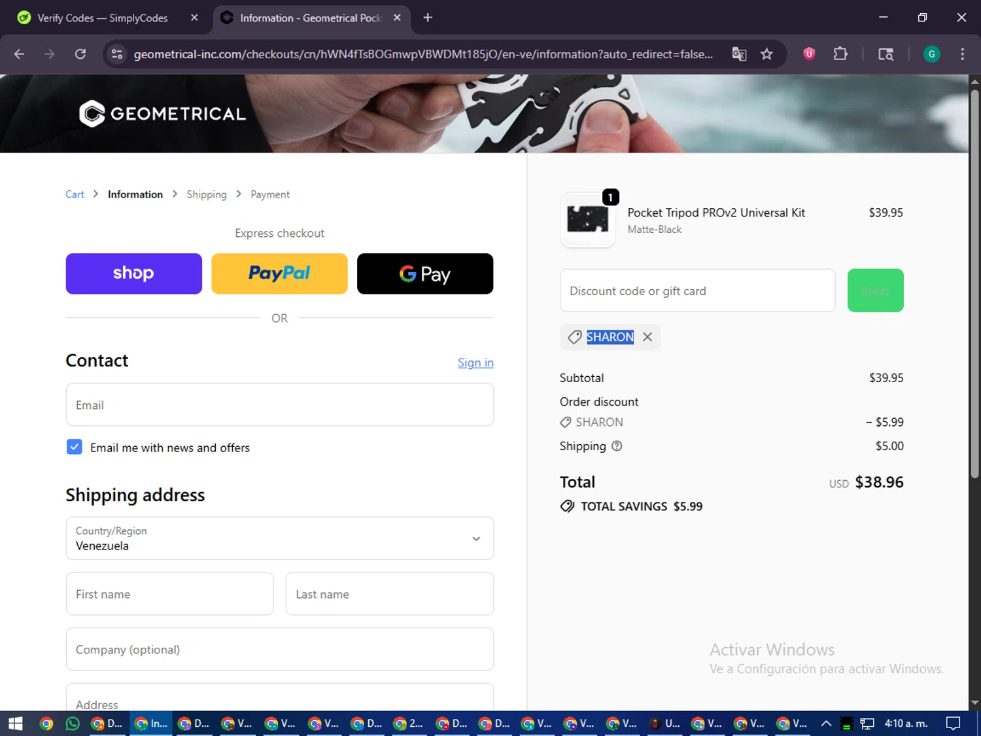Open the taskbar Chrome window labeled 2...
Image resolution: width=981 pixels, height=736 pixels.
click(x=408, y=724)
